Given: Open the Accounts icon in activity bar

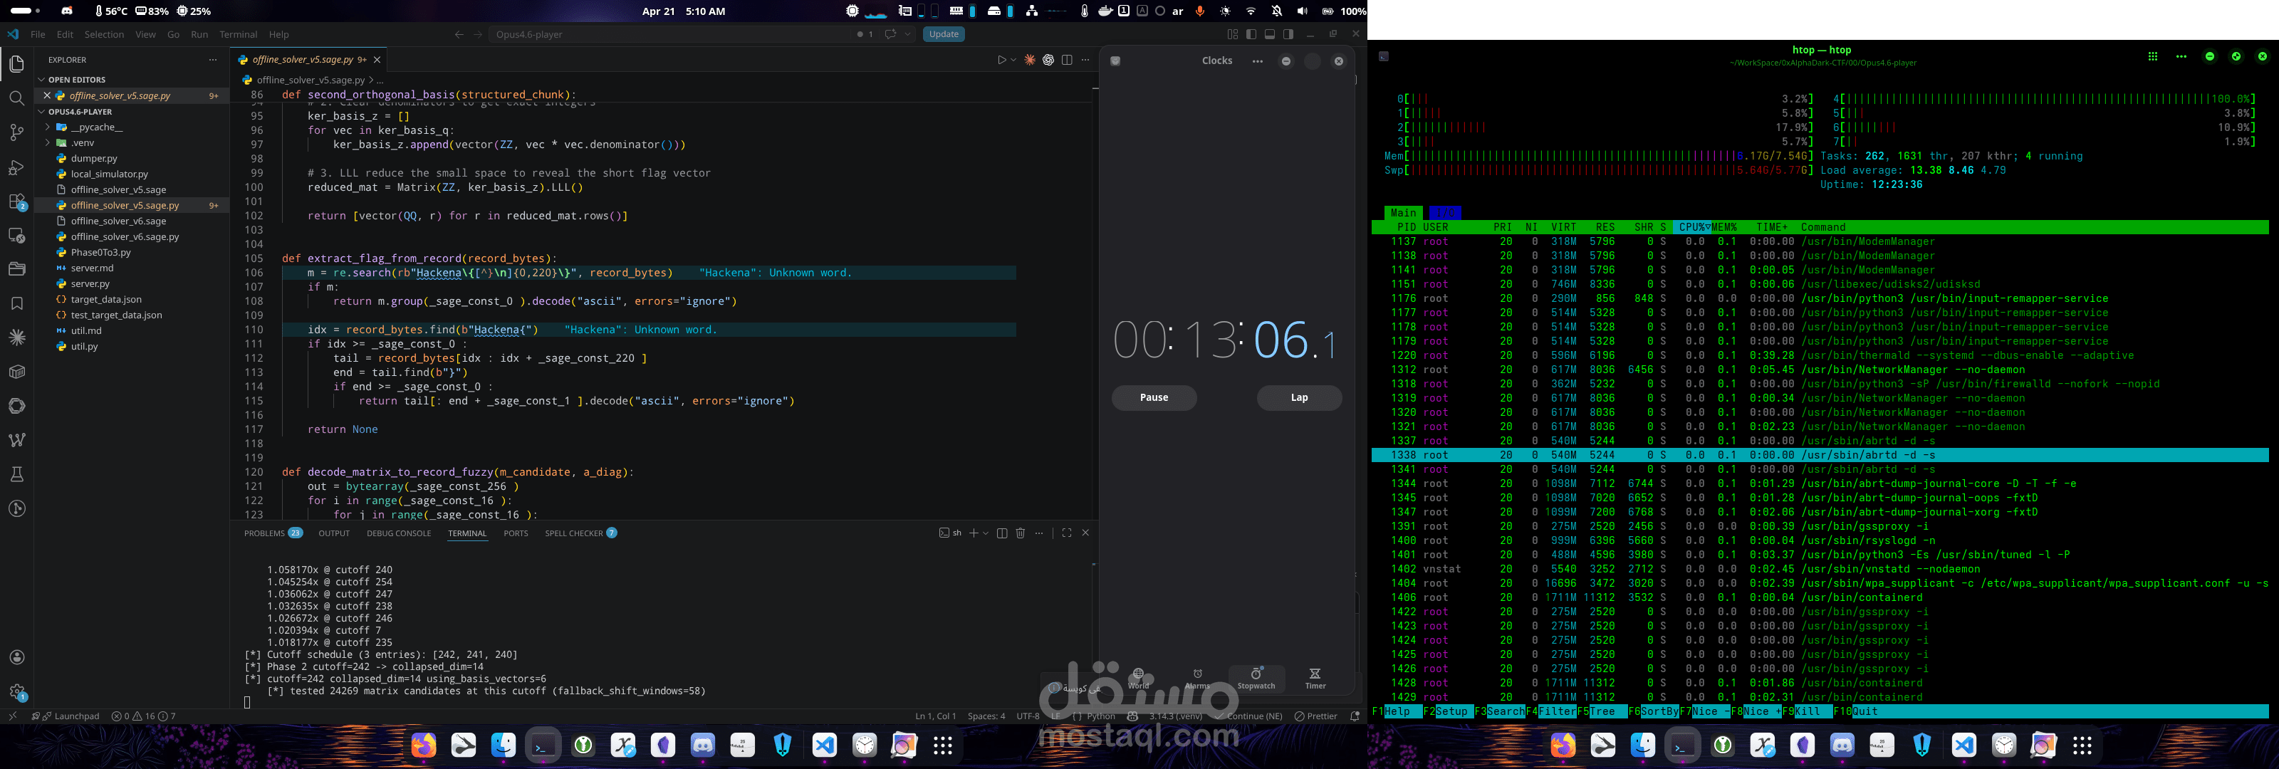Looking at the screenshot, I should pos(17,657).
